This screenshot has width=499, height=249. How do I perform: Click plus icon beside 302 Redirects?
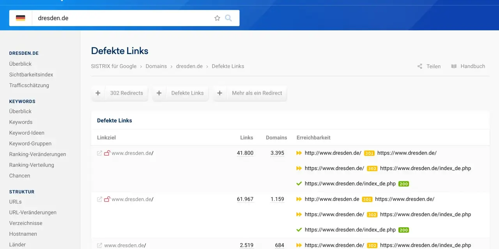pyautogui.click(x=98, y=93)
